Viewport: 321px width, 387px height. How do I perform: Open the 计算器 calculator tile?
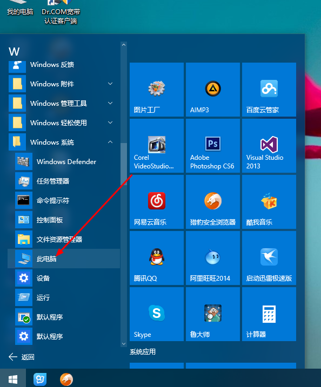(269, 314)
